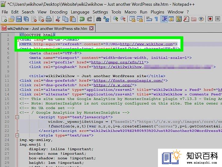222x167 pixels.
Task: Open the Function List panel icon
Action: pyautogui.click(x=186, y=19)
